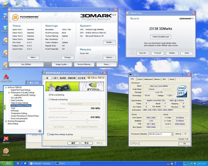Click the Online ResultBrowser button
The image size is (208, 166).
point(161,37)
